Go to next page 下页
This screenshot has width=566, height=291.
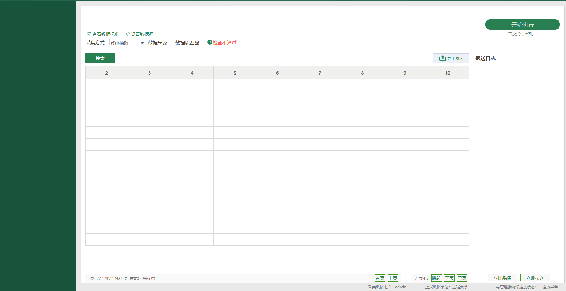tap(449, 278)
